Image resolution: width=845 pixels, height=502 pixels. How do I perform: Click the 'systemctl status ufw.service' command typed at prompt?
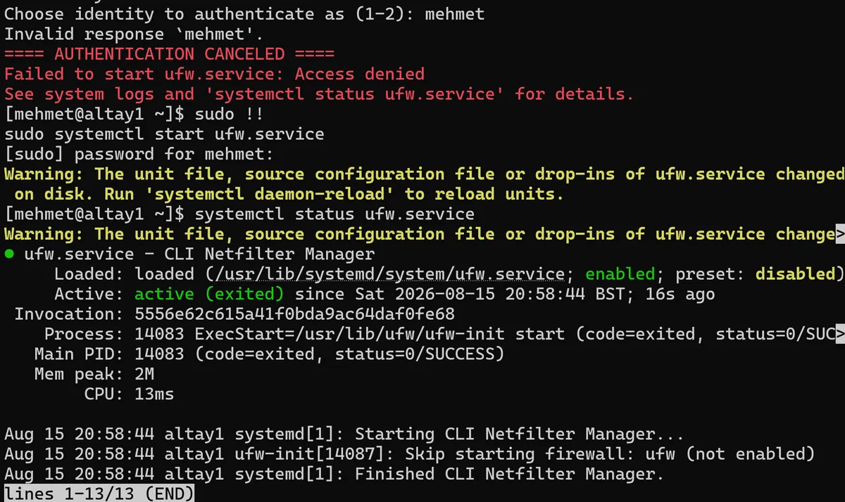pos(334,214)
